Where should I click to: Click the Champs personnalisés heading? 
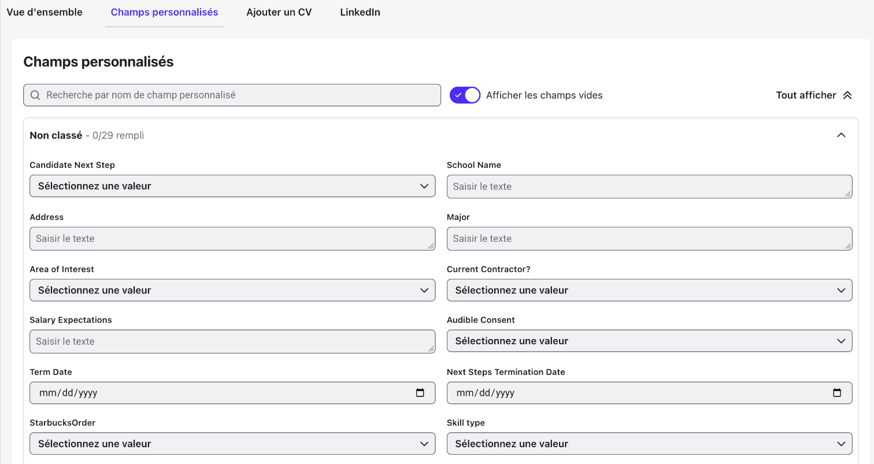point(98,62)
